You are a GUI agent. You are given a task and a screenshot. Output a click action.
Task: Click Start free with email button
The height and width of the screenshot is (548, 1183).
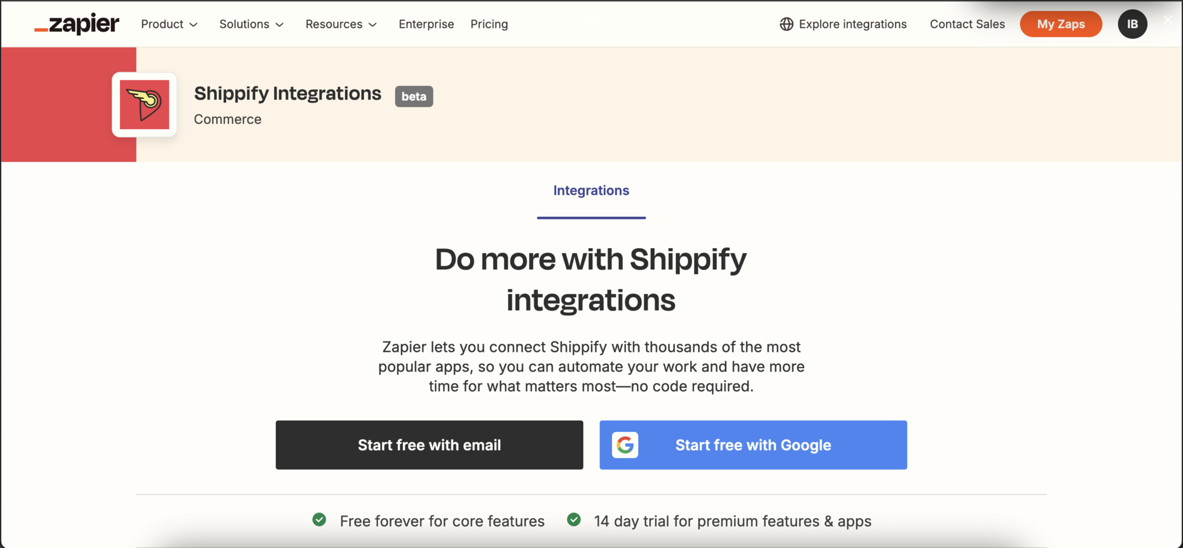(429, 445)
